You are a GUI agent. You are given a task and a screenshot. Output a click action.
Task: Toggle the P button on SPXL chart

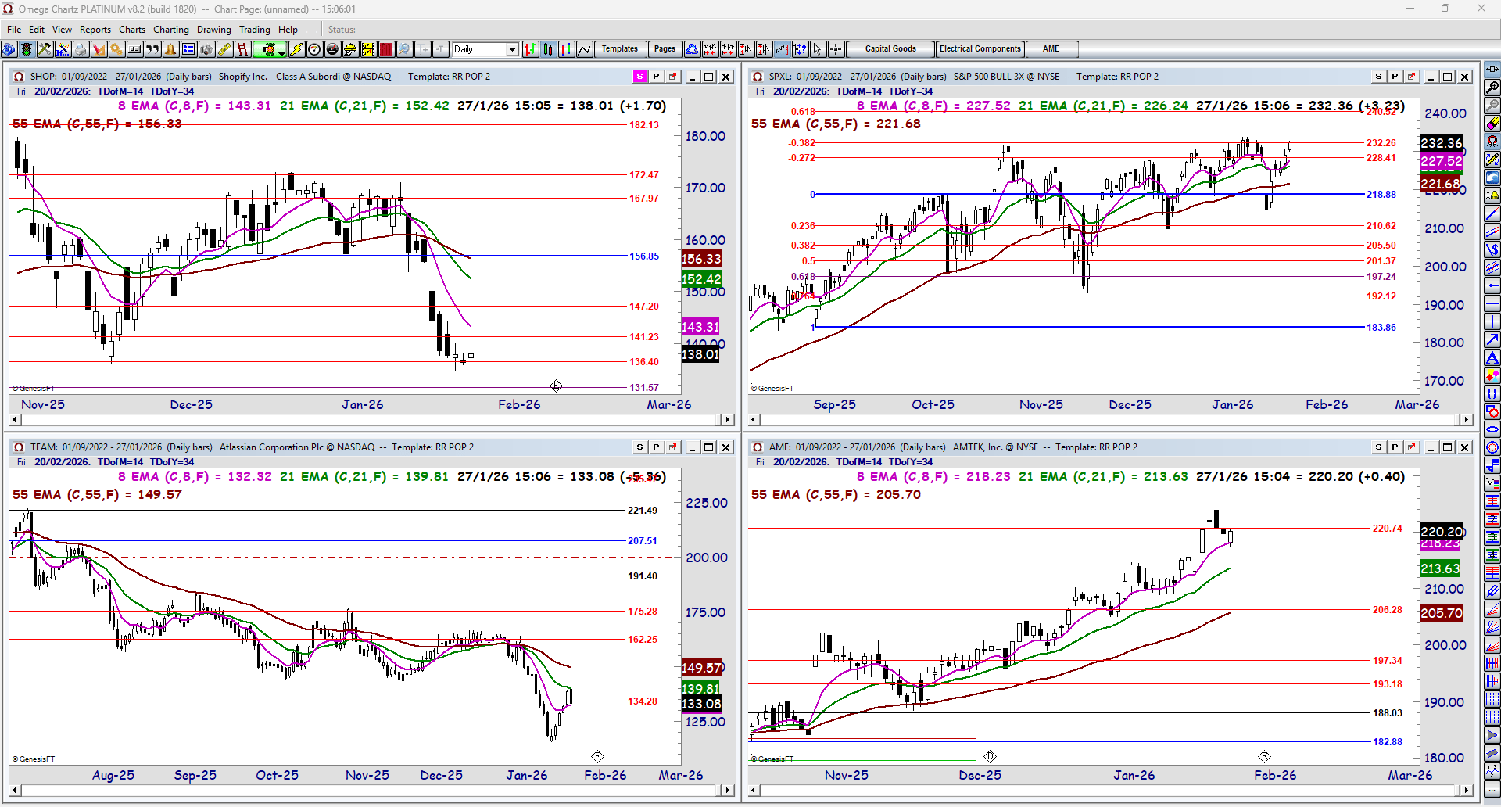(x=1395, y=77)
